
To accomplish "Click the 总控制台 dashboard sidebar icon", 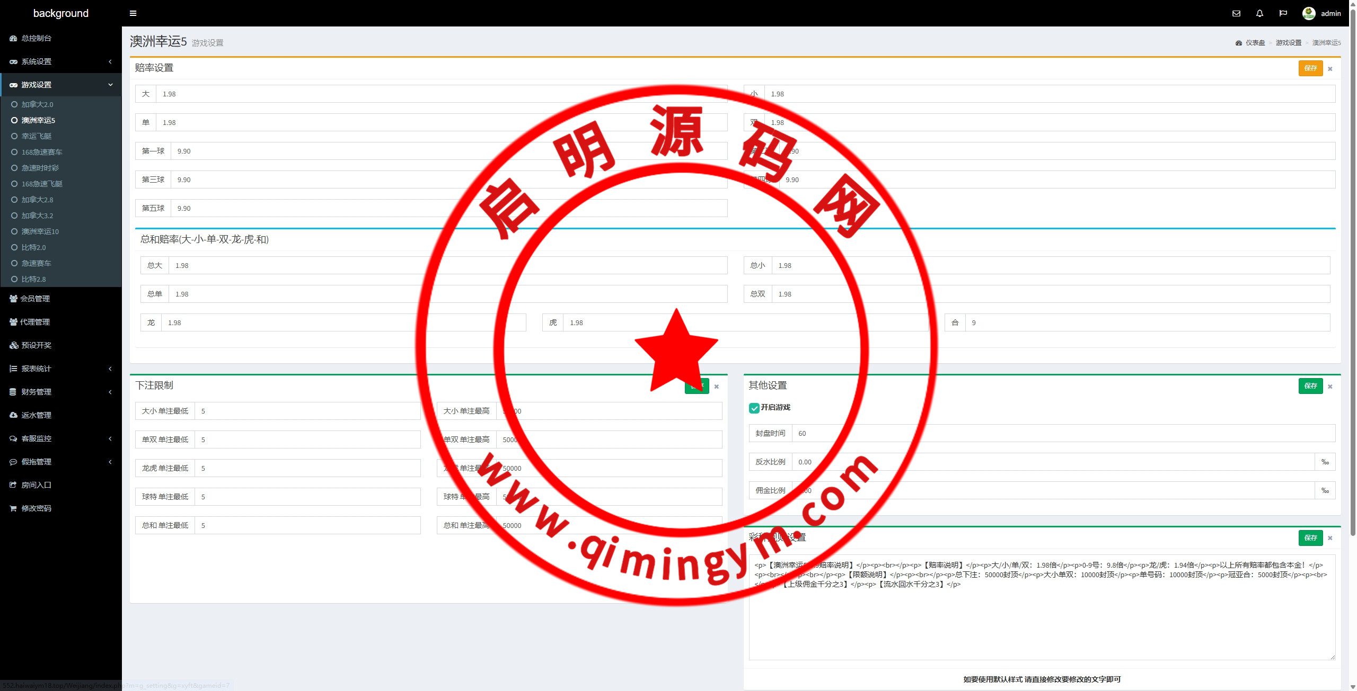I will 13,38.
